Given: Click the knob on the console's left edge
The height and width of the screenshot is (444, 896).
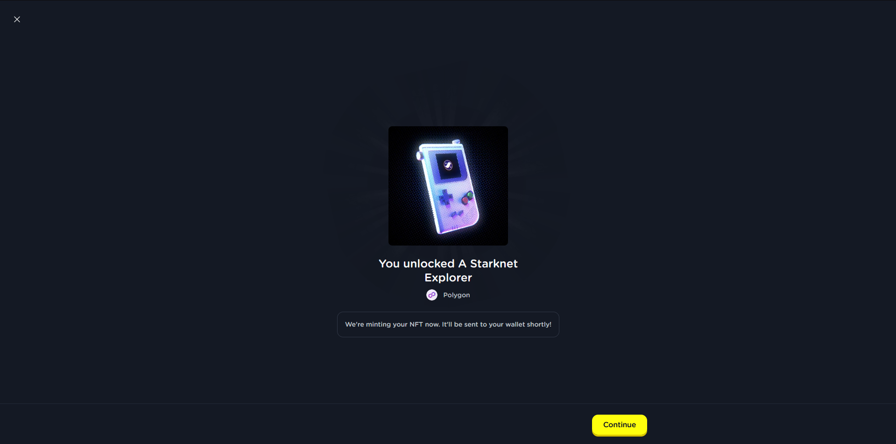Looking at the screenshot, I should [x=419, y=155].
